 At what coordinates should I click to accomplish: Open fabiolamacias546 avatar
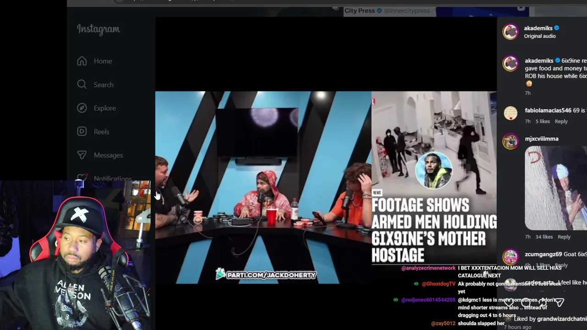click(510, 113)
